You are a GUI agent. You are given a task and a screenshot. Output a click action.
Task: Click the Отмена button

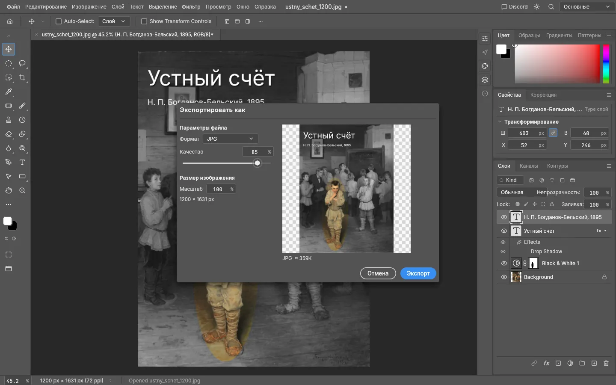[378, 273]
